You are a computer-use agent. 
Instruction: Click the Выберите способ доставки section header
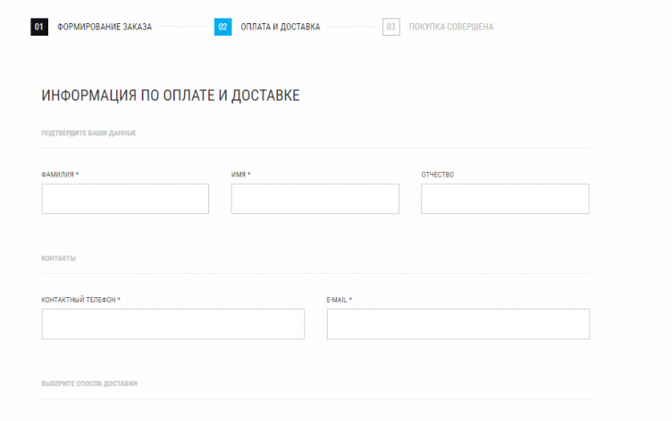click(x=89, y=384)
